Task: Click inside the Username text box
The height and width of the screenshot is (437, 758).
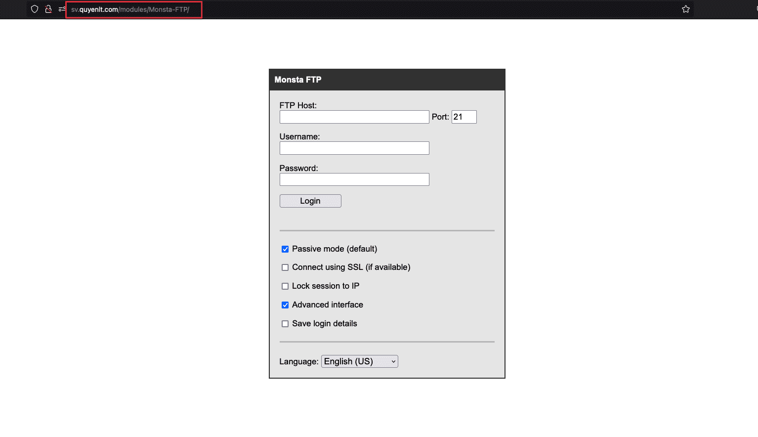Action: pos(354,148)
